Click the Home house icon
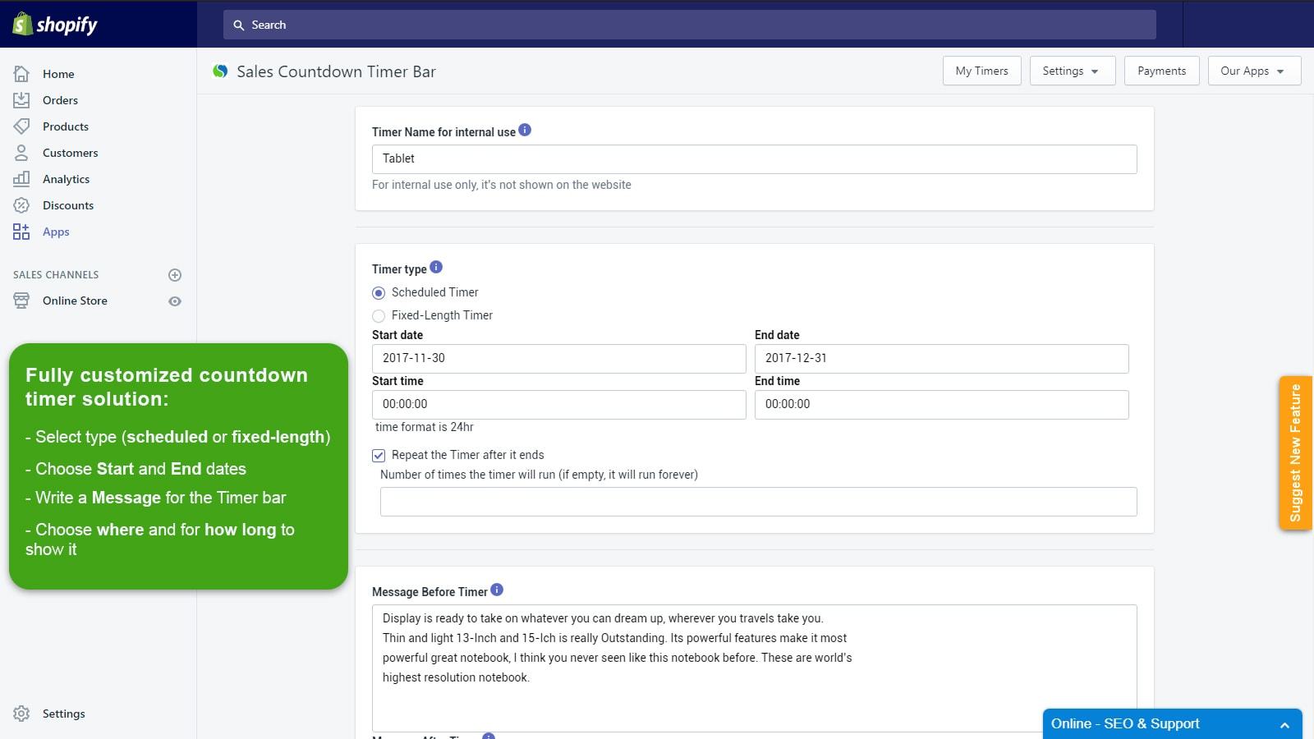 point(21,74)
